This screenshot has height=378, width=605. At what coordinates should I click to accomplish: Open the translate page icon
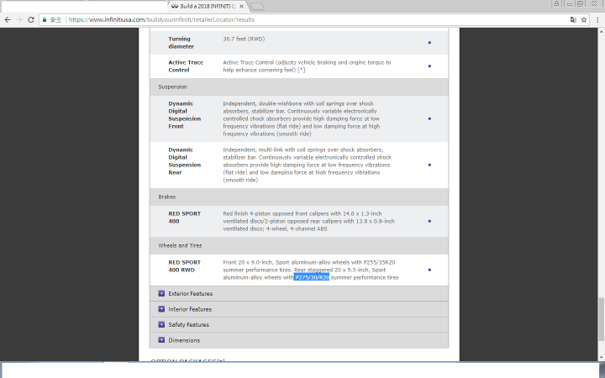tap(573, 19)
